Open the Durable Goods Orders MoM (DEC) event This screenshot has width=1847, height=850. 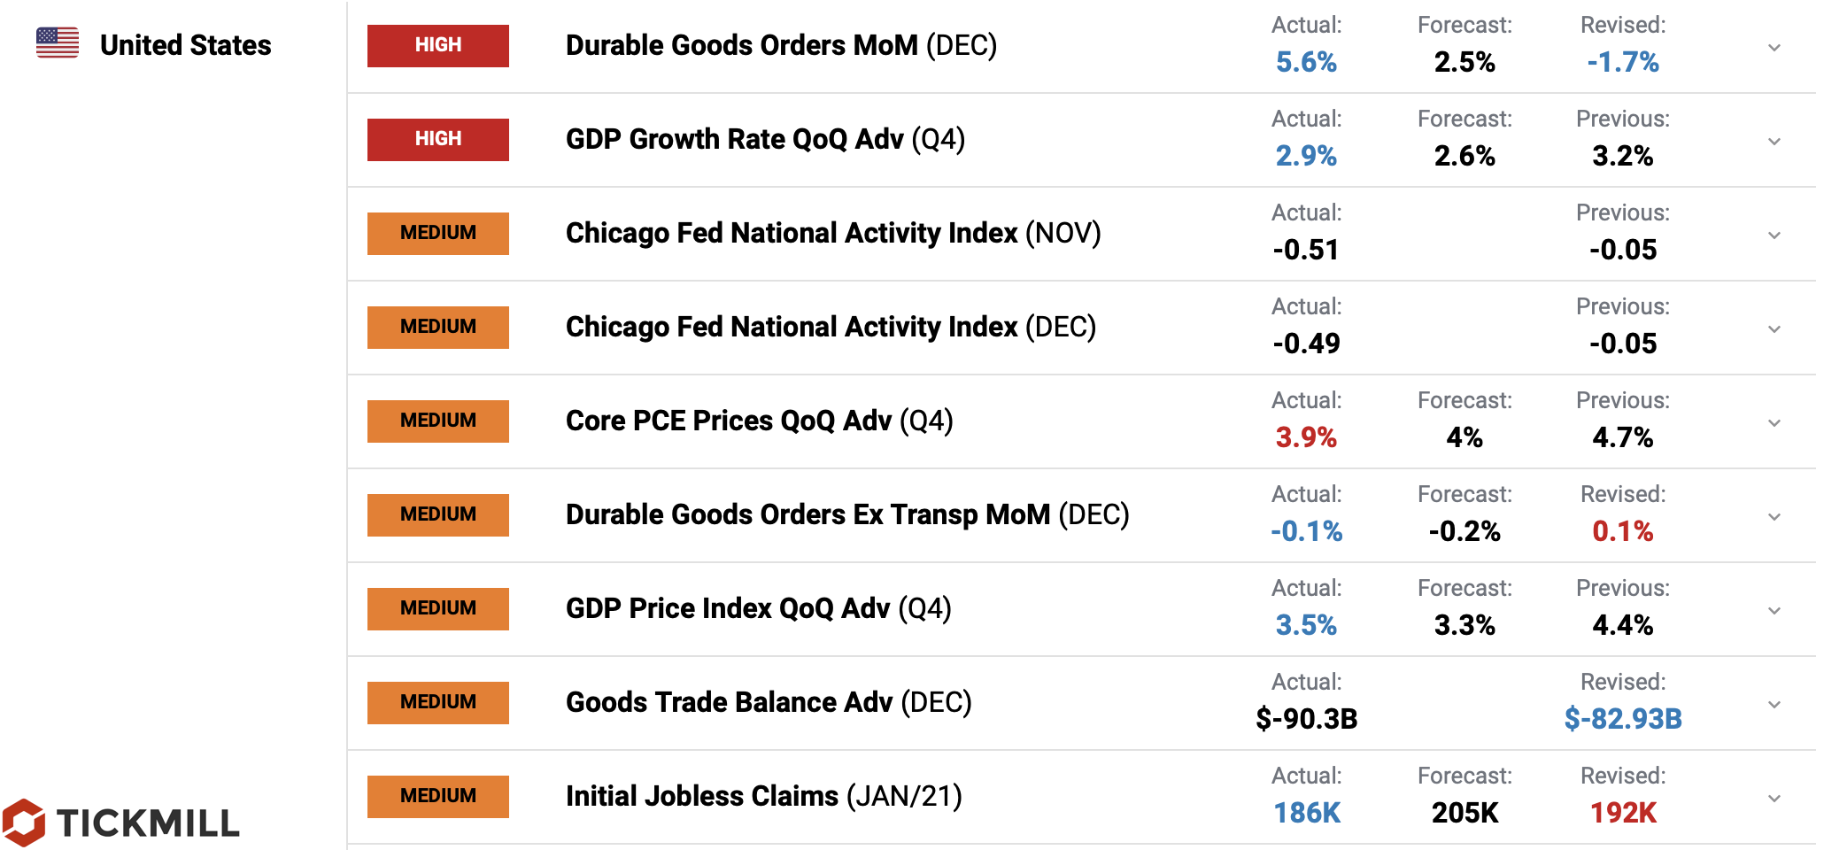click(x=781, y=45)
